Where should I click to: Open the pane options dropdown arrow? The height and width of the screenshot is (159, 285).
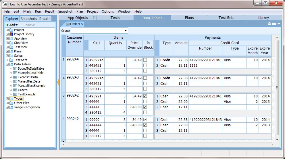[x=279, y=24]
